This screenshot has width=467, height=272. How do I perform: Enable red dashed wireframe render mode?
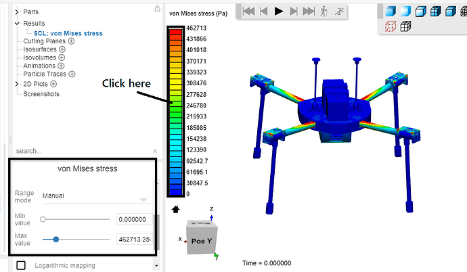coord(391,26)
